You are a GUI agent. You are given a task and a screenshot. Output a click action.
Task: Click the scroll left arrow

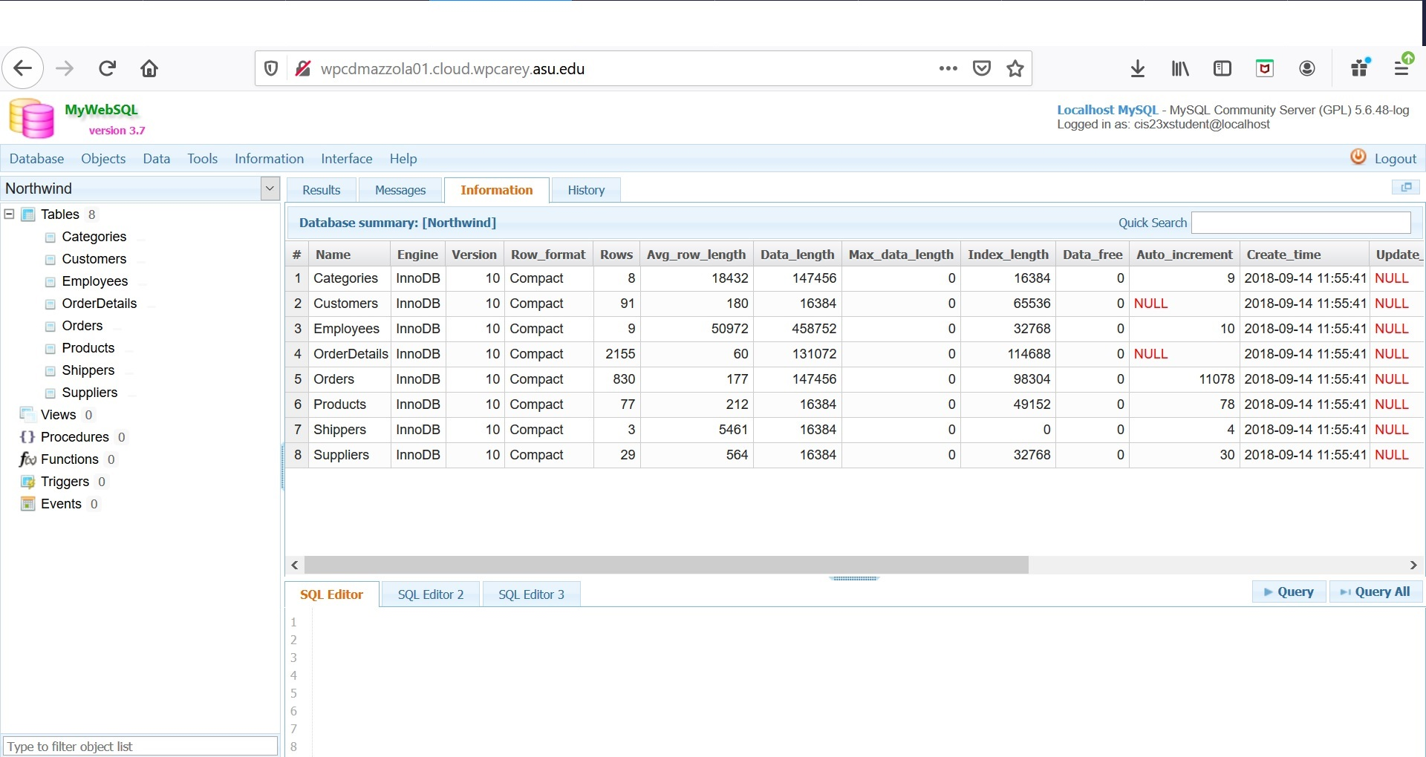(295, 566)
